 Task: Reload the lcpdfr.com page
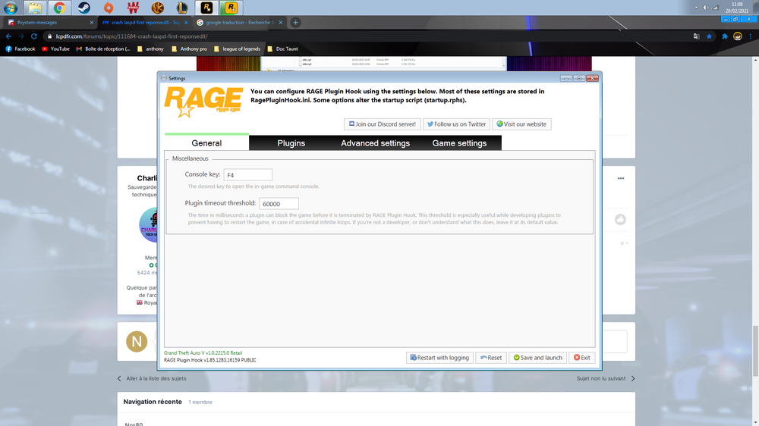34,36
